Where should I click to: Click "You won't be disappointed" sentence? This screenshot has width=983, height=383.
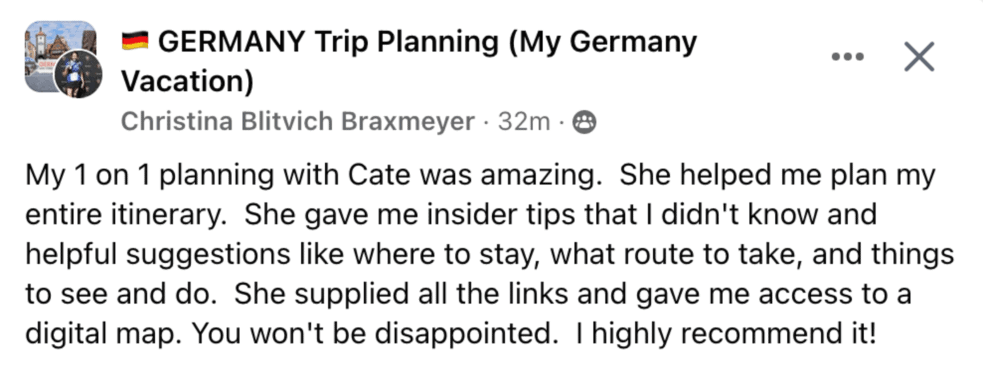(x=371, y=333)
